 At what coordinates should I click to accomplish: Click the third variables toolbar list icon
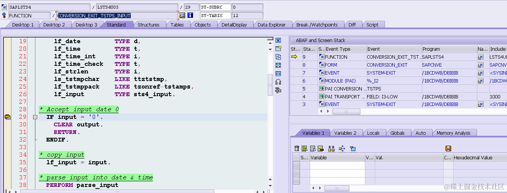312,149
